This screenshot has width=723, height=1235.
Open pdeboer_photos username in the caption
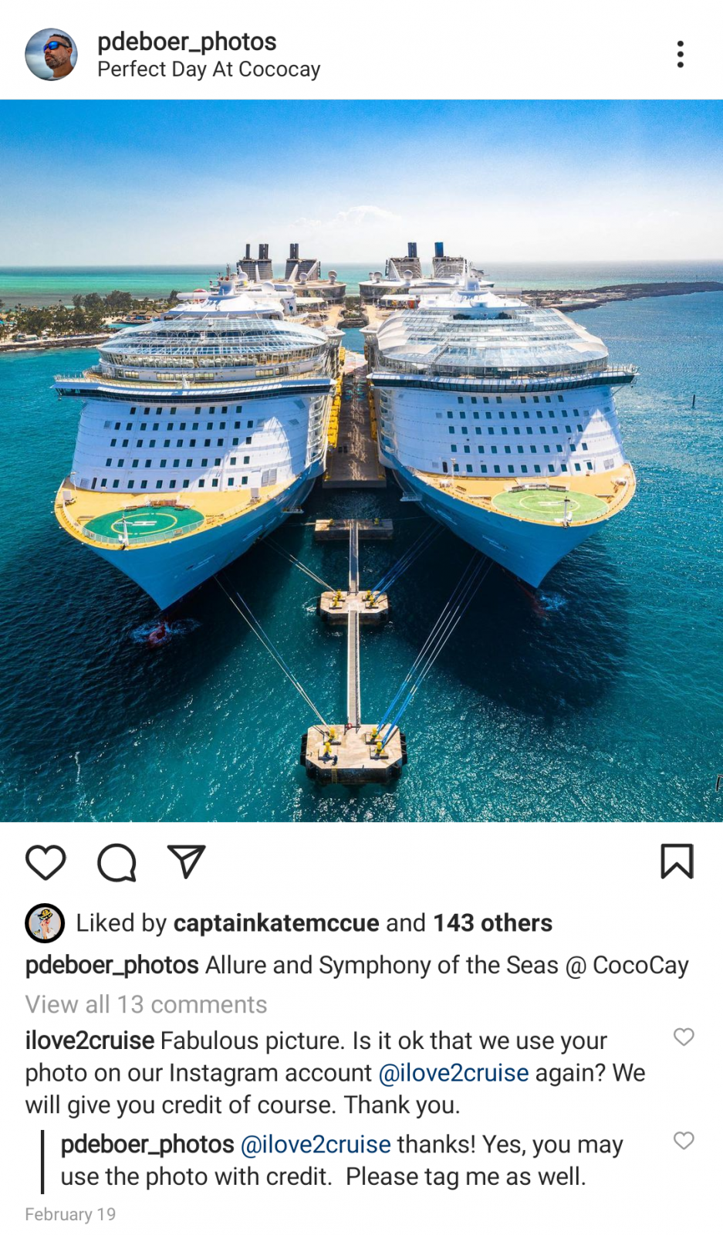pyautogui.click(x=112, y=965)
